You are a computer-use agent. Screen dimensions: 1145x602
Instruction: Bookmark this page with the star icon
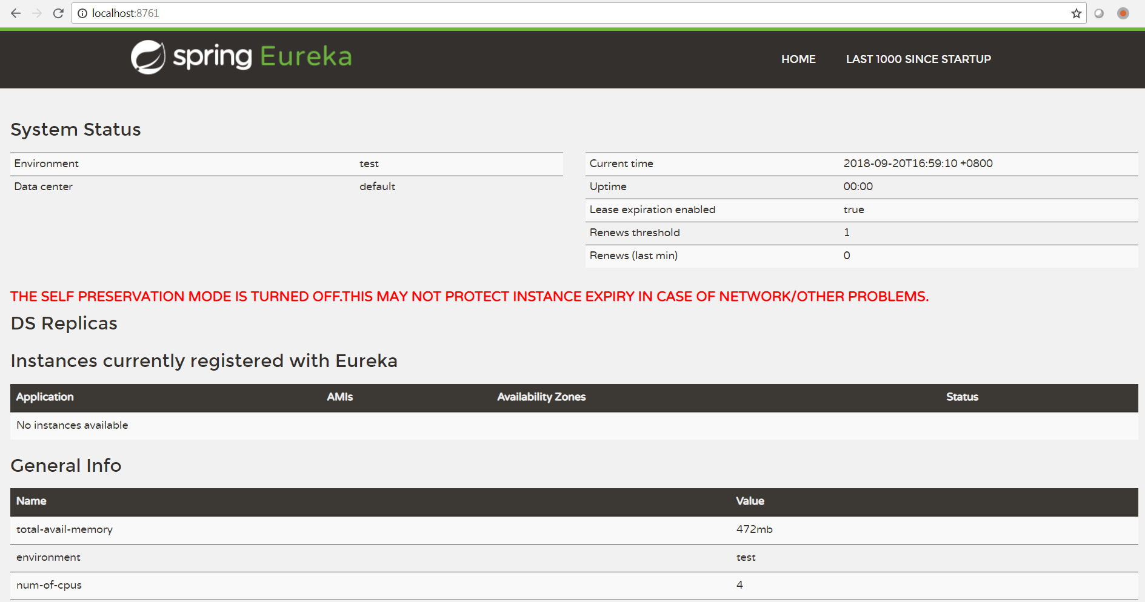point(1076,13)
